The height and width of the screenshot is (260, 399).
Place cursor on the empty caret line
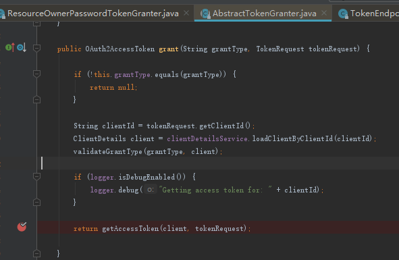pyautogui.click(x=219, y=163)
